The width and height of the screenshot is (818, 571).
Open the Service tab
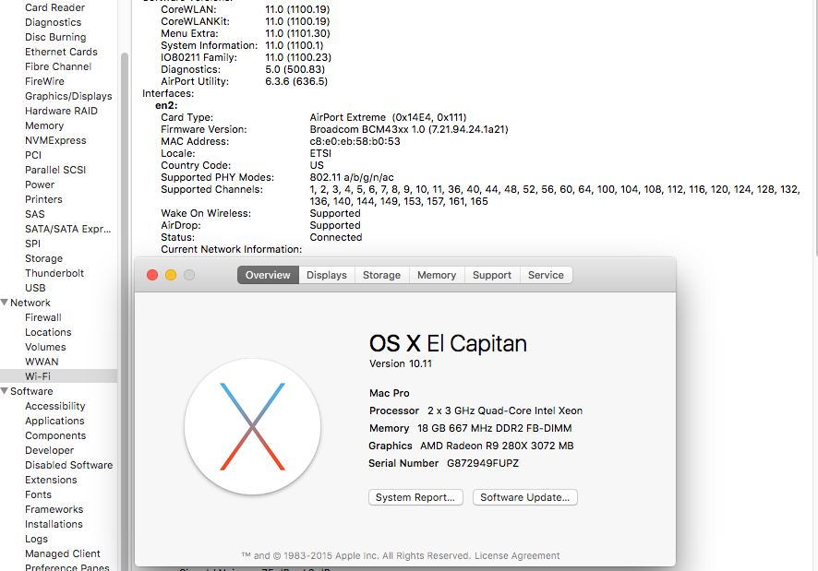click(x=546, y=275)
